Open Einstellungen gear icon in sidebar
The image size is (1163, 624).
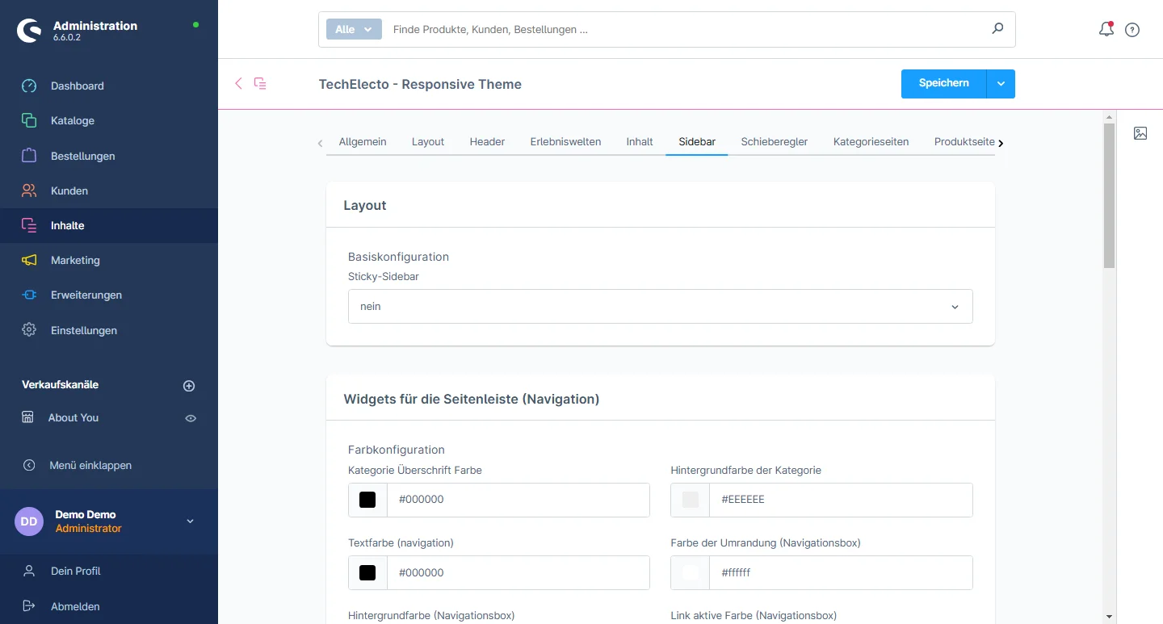pyautogui.click(x=29, y=330)
